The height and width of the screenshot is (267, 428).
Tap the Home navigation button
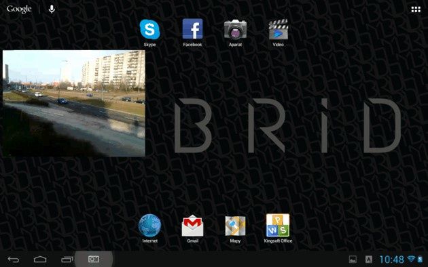click(40, 260)
